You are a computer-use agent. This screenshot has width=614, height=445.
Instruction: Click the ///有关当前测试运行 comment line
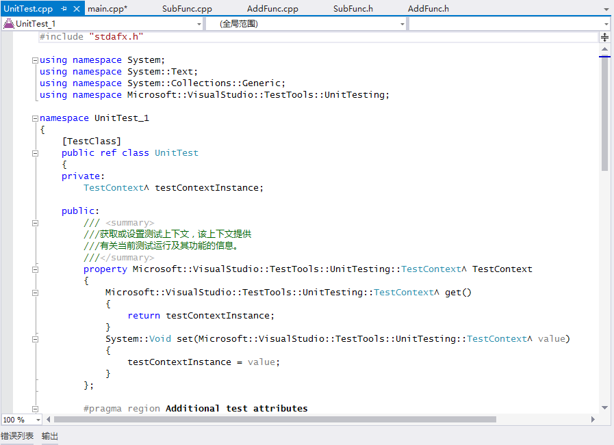161,246
